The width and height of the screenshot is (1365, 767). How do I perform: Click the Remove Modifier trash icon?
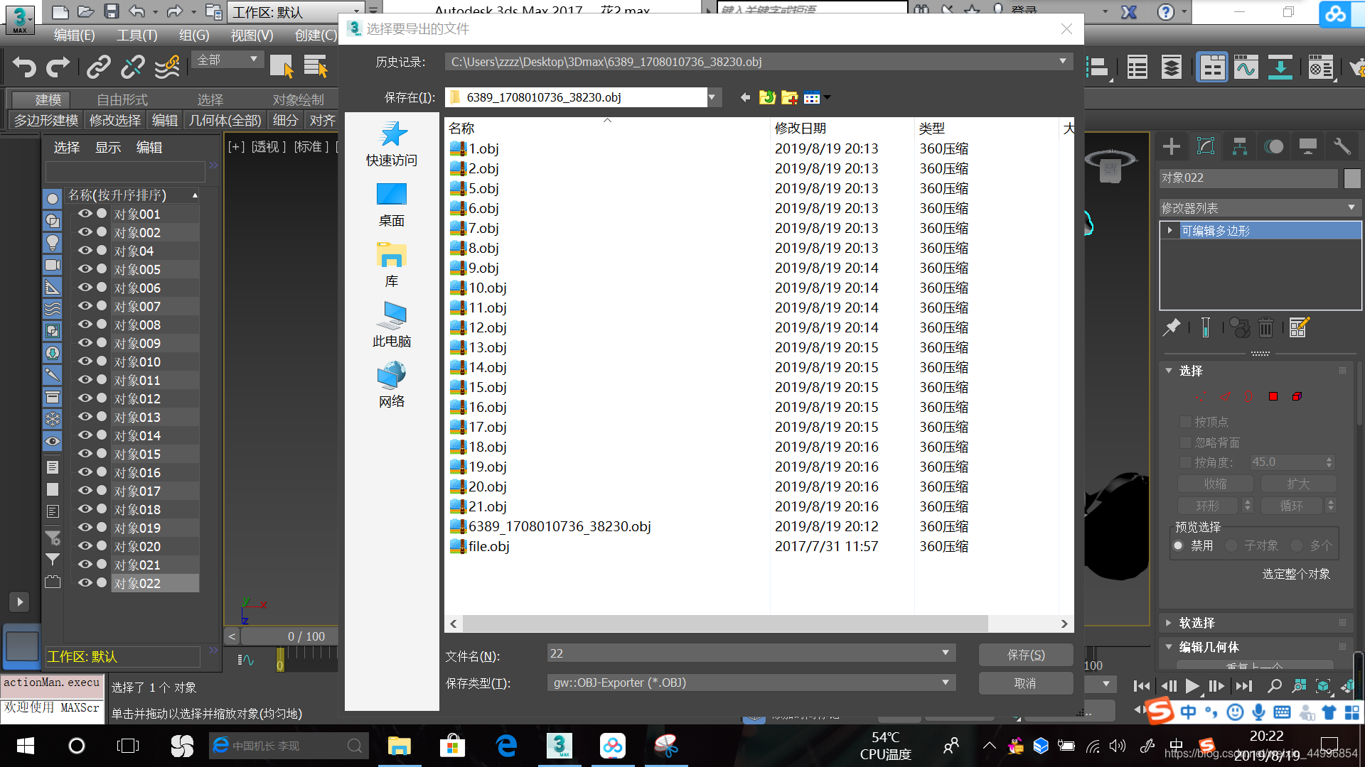tap(1265, 327)
